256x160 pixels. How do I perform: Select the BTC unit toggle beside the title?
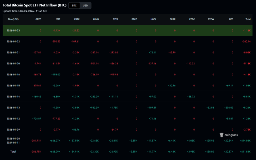click(x=74, y=5)
